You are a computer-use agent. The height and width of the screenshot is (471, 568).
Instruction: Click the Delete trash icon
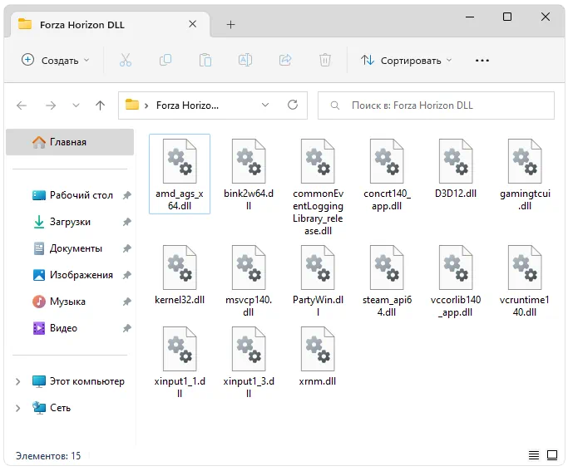[x=325, y=60]
